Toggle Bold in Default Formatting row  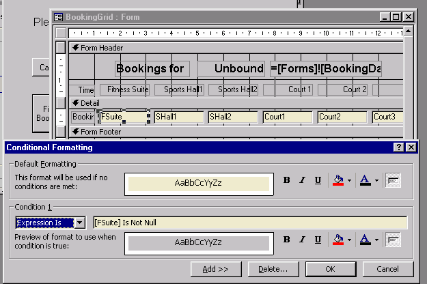pos(287,180)
